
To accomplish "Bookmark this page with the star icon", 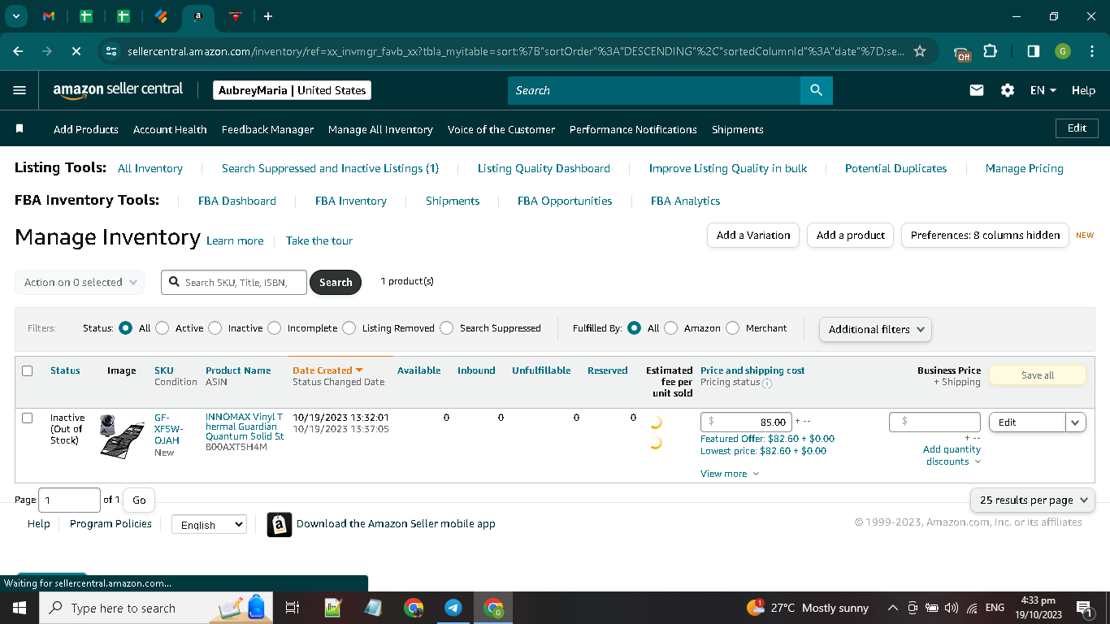I will pyautogui.click(x=920, y=51).
